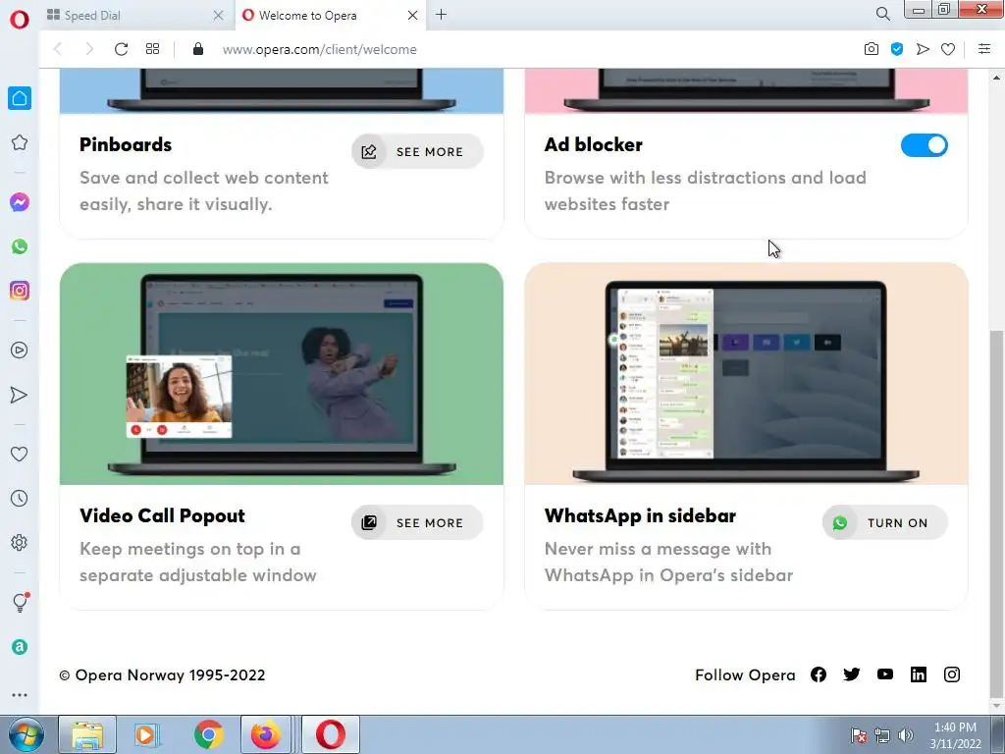
Task: Close the Speed Dial tab
Action: (x=218, y=16)
